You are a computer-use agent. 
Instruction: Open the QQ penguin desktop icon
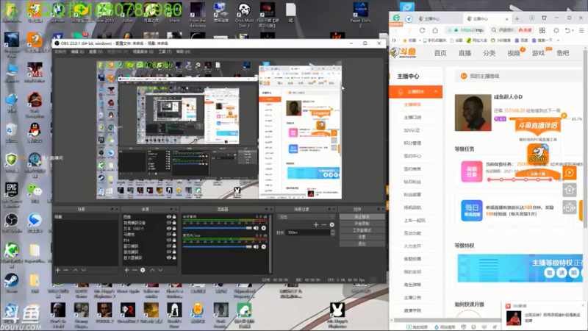(x=35, y=132)
